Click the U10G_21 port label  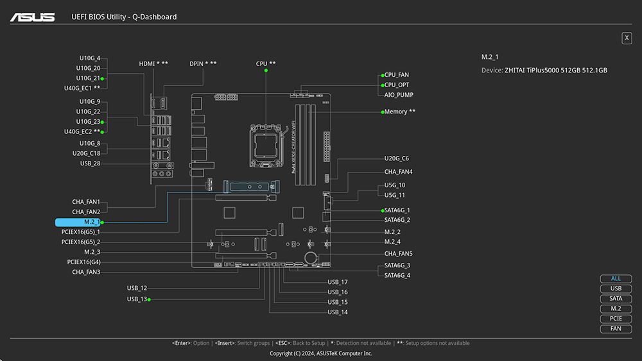[x=88, y=78]
